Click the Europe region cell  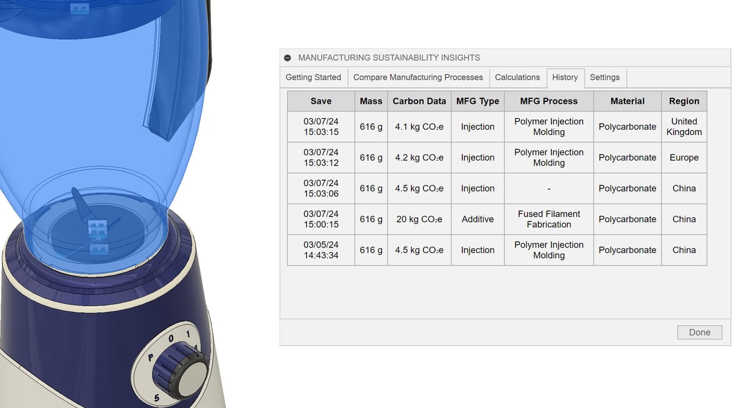coord(684,157)
